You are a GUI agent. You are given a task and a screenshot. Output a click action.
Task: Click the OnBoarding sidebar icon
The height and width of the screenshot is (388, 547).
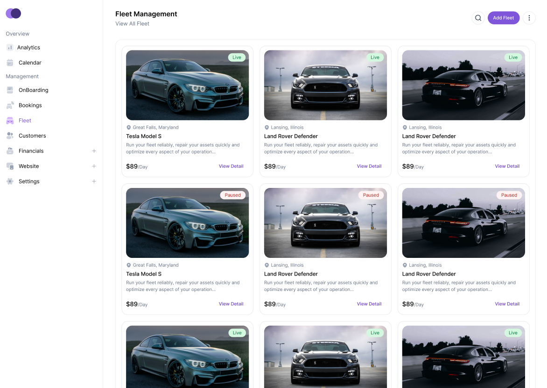(x=10, y=90)
